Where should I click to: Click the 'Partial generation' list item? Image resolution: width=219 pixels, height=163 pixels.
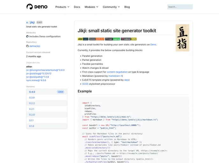pos(92,60)
